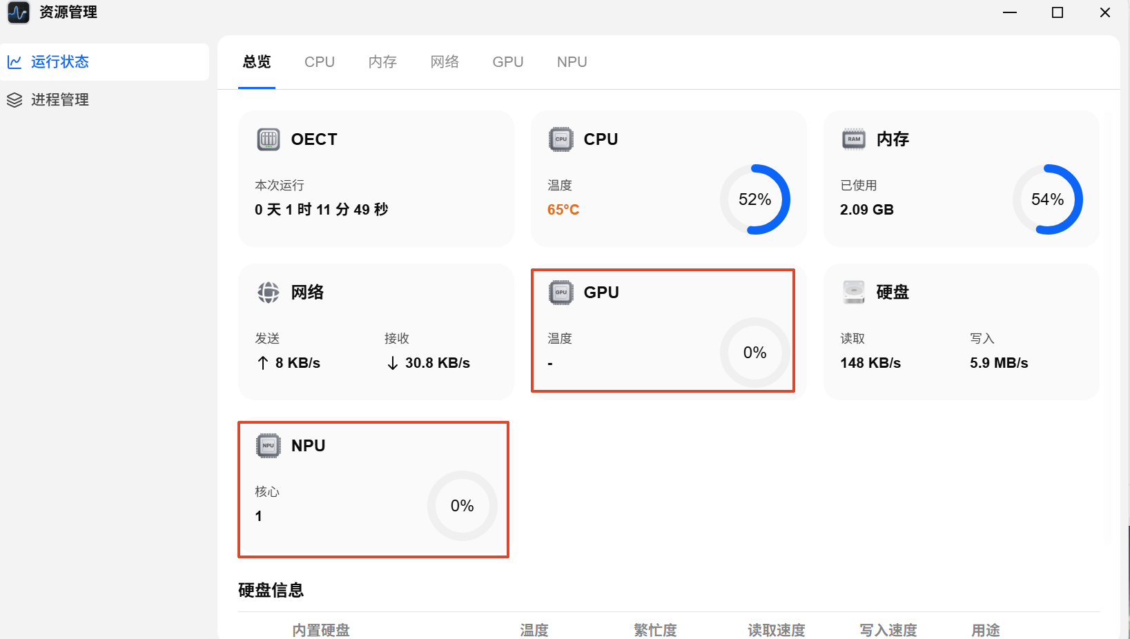
Task: Click the hard disk drive icon
Action: pos(854,293)
